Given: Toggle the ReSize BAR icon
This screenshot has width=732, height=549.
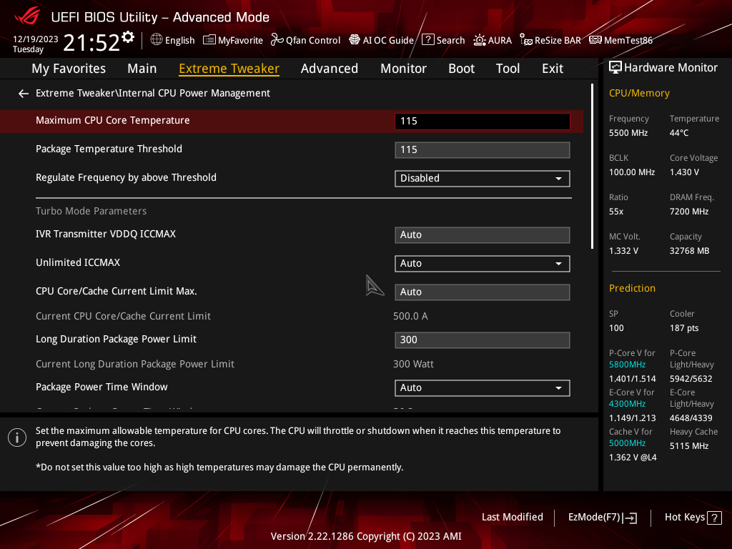Looking at the screenshot, I should [x=526, y=40].
